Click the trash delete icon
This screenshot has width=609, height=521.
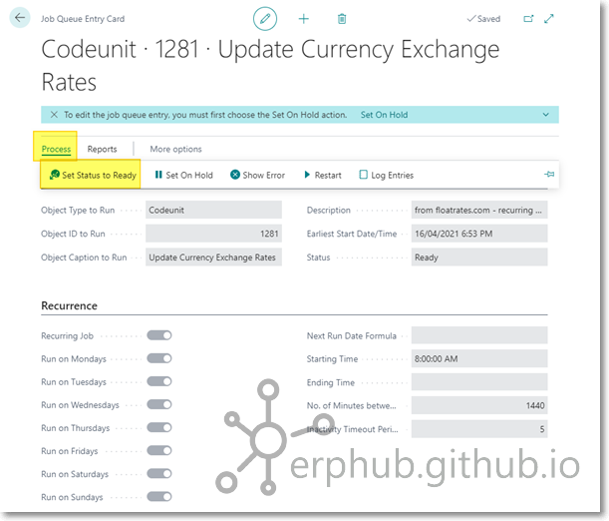(x=342, y=18)
